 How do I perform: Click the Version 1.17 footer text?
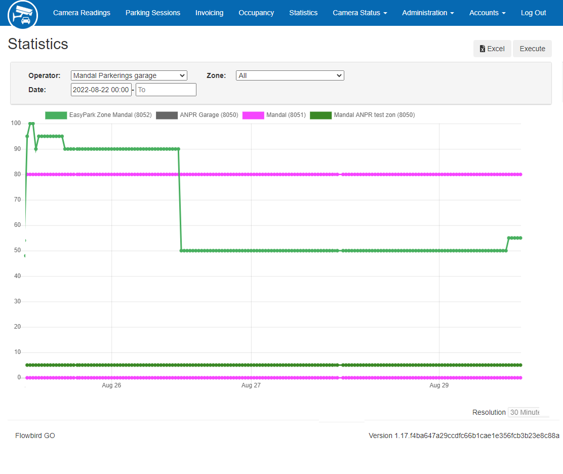pos(464,436)
